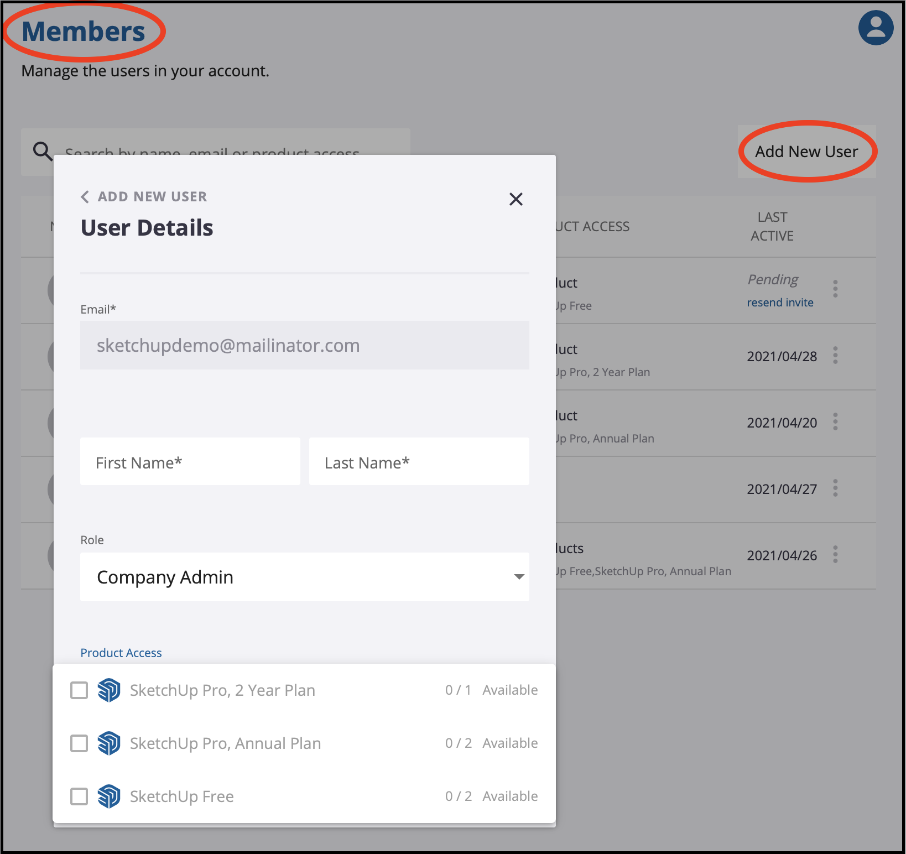
Task: Open three-dot menu for 2021/04/28 row
Action: click(x=835, y=355)
